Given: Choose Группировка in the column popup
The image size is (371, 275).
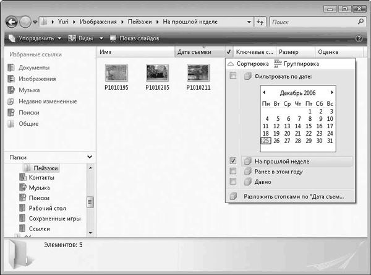Looking at the screenshot, I should [296, 64].
